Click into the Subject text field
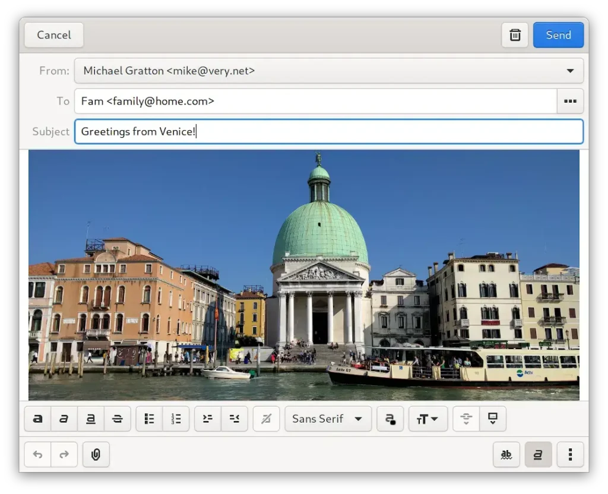The width and height of the screenshot is (608, 494). (x=328, y=131)
